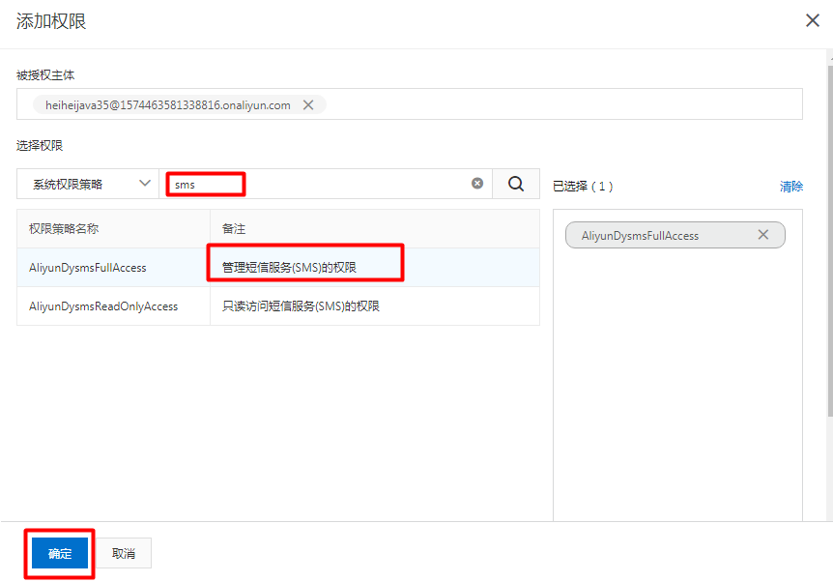Open the 系统权限策略 dropdown
The height and width of the screenshot is (582, 833).
pos(88,184)
